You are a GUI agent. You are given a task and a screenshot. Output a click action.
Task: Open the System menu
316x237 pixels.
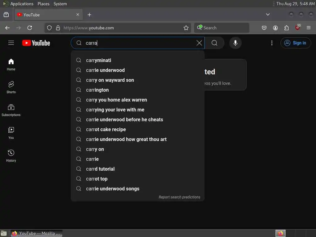click(60, 4)
